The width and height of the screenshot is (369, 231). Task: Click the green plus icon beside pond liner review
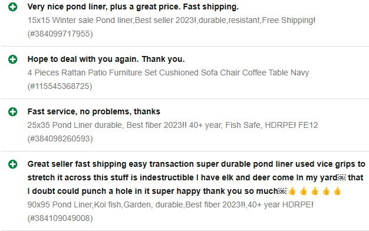click(x=13, y=7)
